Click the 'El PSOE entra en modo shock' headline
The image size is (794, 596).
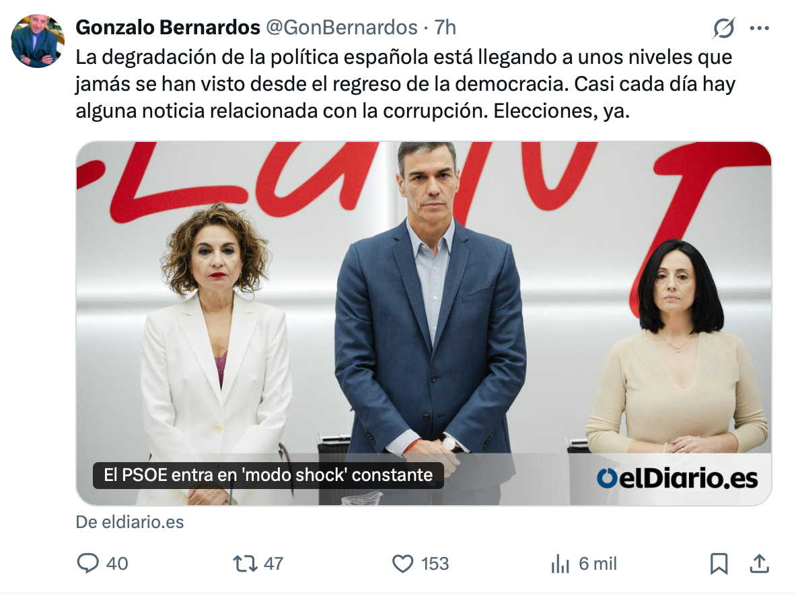tap(268, 475)
